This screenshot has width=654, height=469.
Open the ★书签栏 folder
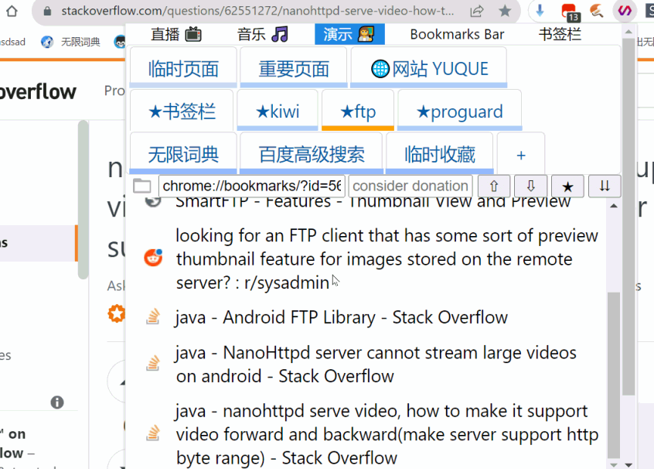(x=182, y=111)
